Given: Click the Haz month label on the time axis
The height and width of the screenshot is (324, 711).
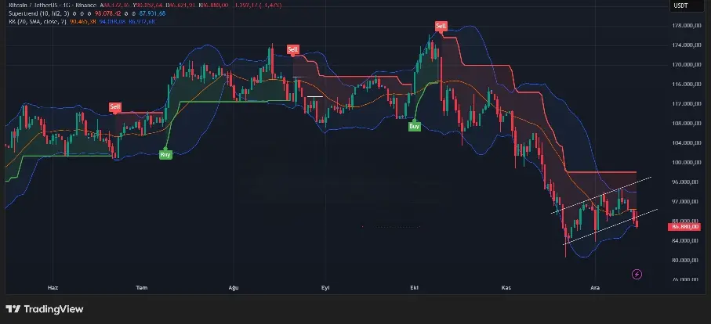Looking at the screenshot, I should [53, 287].
